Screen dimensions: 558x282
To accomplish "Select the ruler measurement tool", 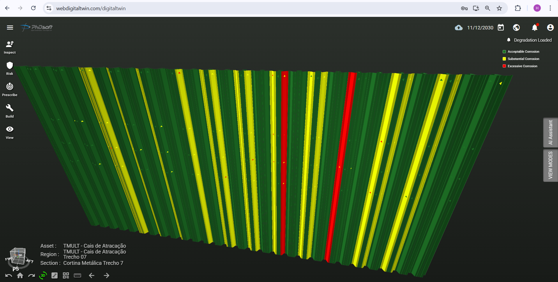I will 77,275.
